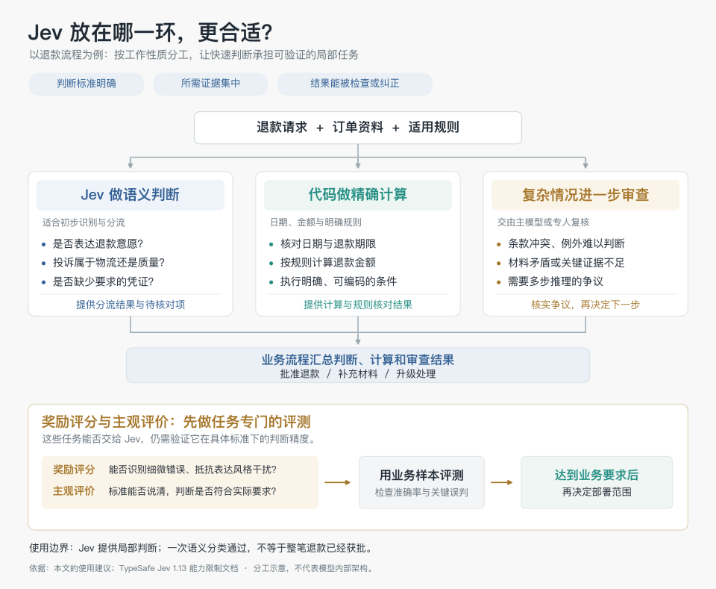Click the title 'Jev 放在哪一环，更合适?'
Viewport: 716px width, 589px height.
[150, 32]
